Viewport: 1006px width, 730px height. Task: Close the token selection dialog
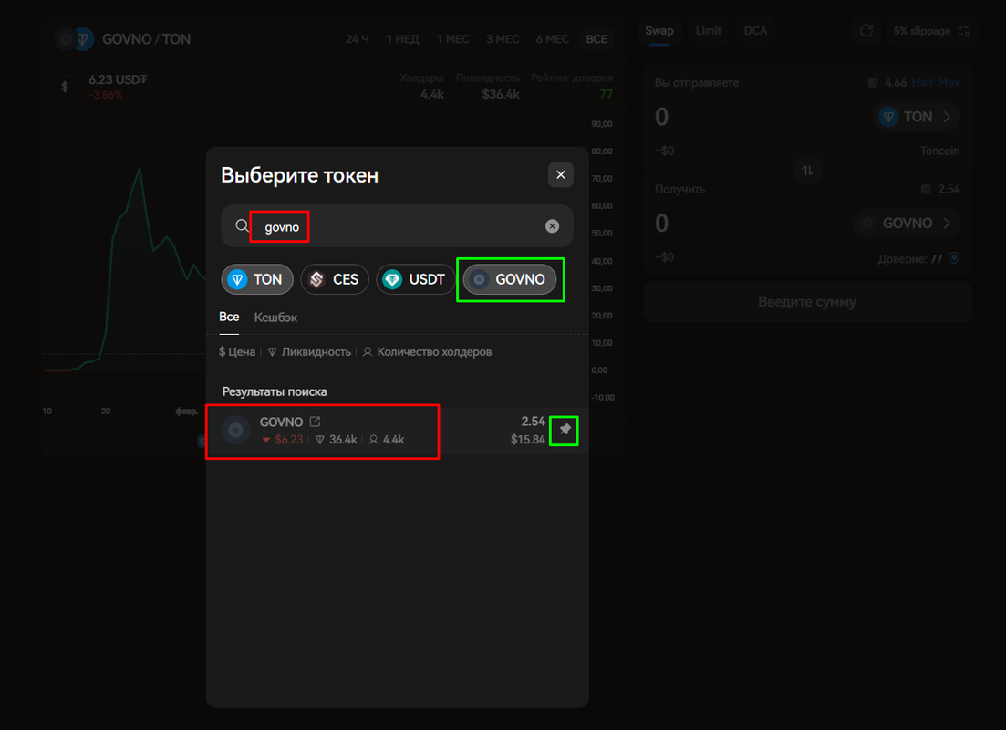[x=560, y=174]
